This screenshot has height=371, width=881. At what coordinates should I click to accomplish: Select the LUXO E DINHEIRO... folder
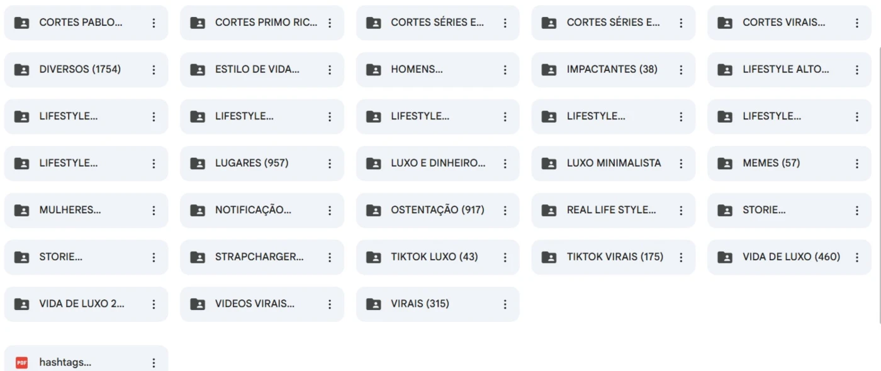pyautogui.click(x=438, y=163)
